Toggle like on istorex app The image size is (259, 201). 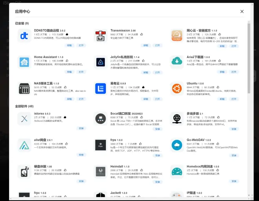(x=65, y=117)
